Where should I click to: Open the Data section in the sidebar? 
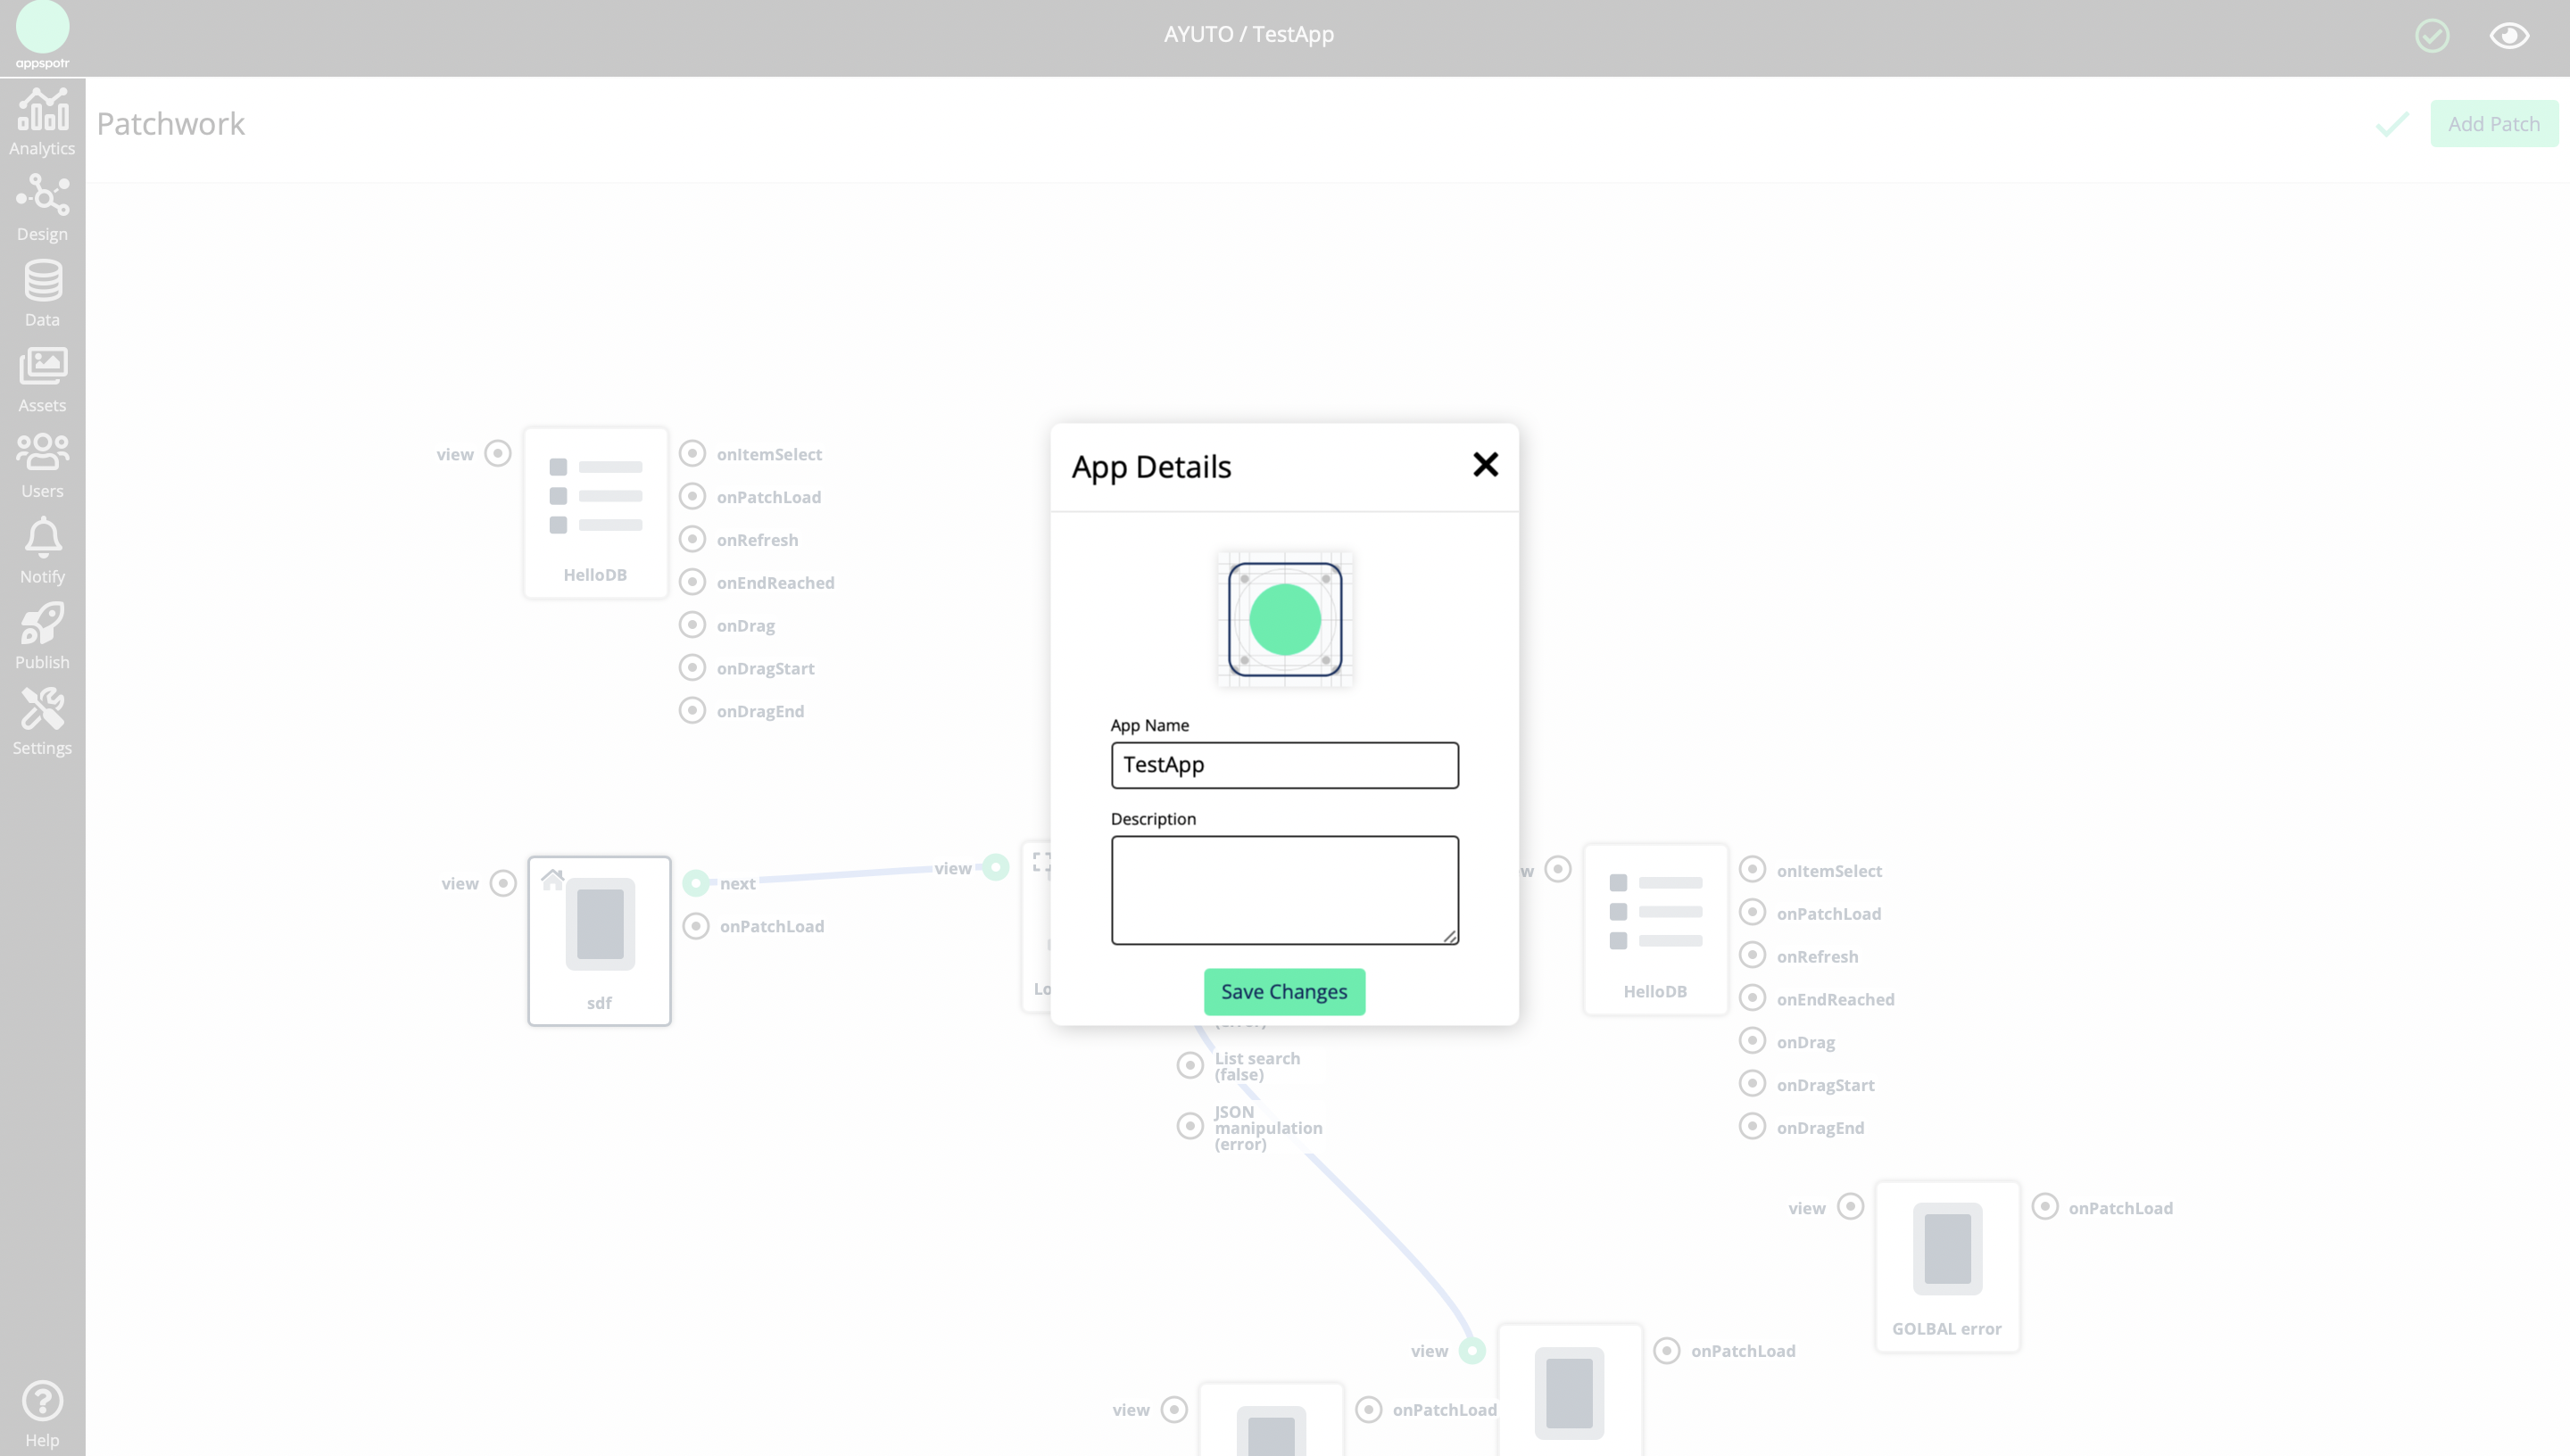click(x=42, y=294)
